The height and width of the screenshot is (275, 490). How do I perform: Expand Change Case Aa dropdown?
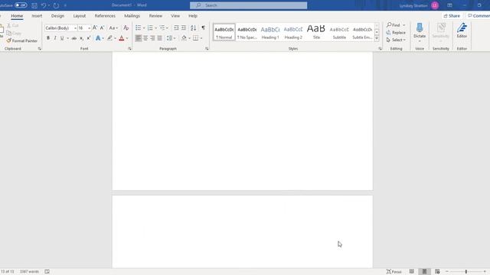113,28
